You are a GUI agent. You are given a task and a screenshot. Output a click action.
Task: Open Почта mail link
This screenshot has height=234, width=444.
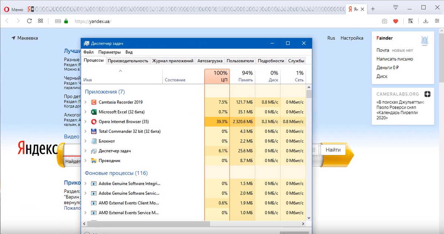(x=383, y=50)
